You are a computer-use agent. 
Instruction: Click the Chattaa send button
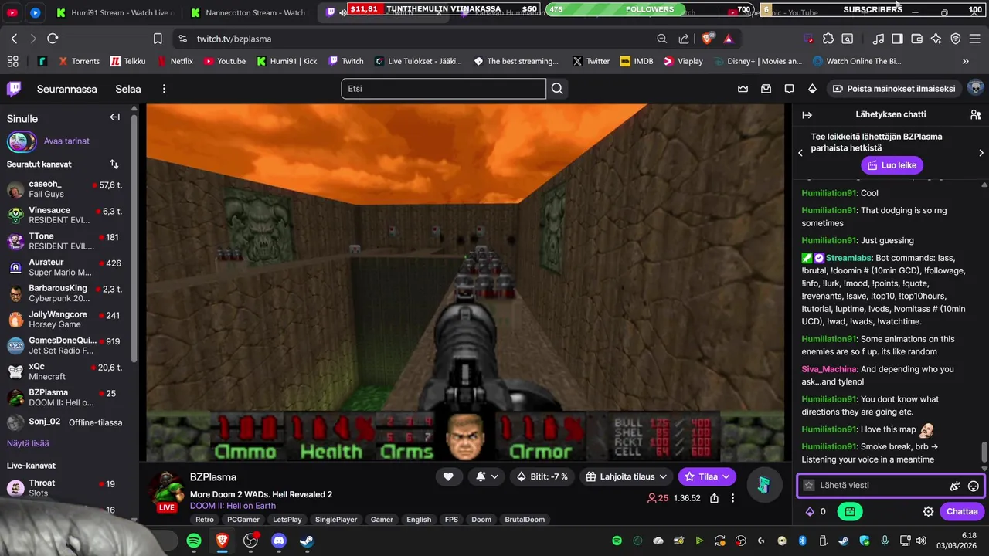[x=962, y=511]
